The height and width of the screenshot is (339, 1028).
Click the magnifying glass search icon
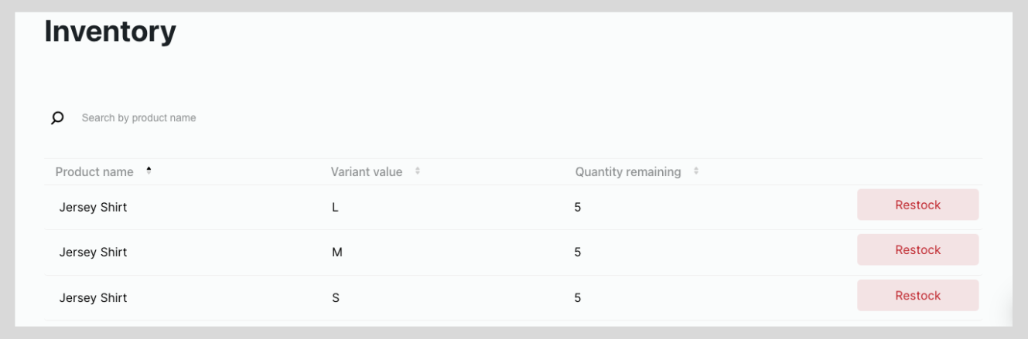click(57, 118)
